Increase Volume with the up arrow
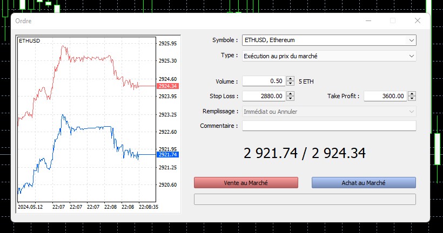The image size is (443, 233). 290,79
